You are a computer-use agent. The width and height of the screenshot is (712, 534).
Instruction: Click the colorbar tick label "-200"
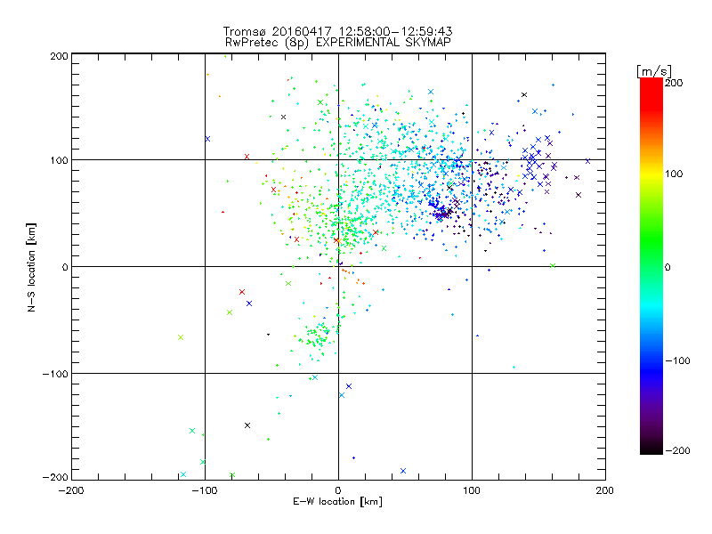(x=677, y=450)
